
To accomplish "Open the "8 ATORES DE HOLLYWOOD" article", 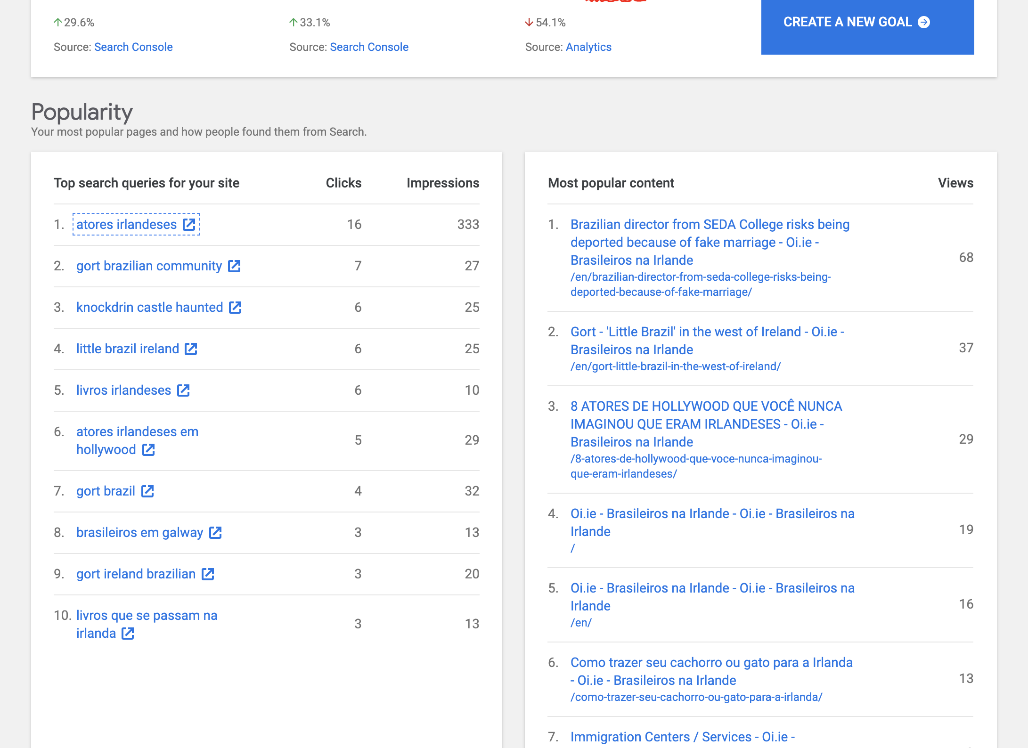I will coord(706,423).
